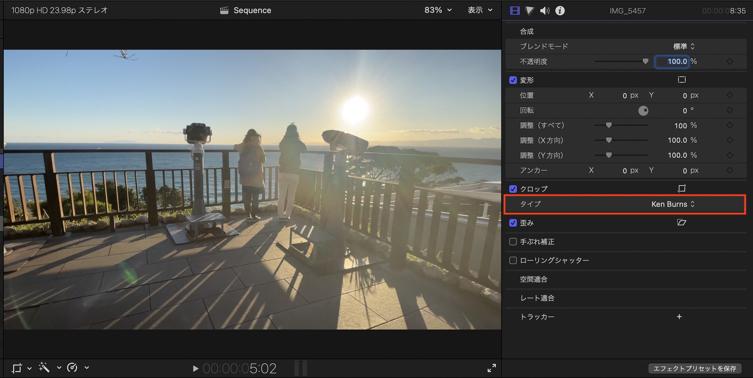
Task: Click エフェクトプリセットを保存 button
Action: point(695,369)
